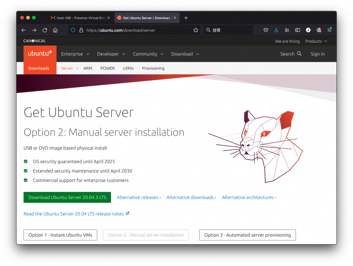
Task: Select s390x in the sub-navigation
Action: [128, 68]
